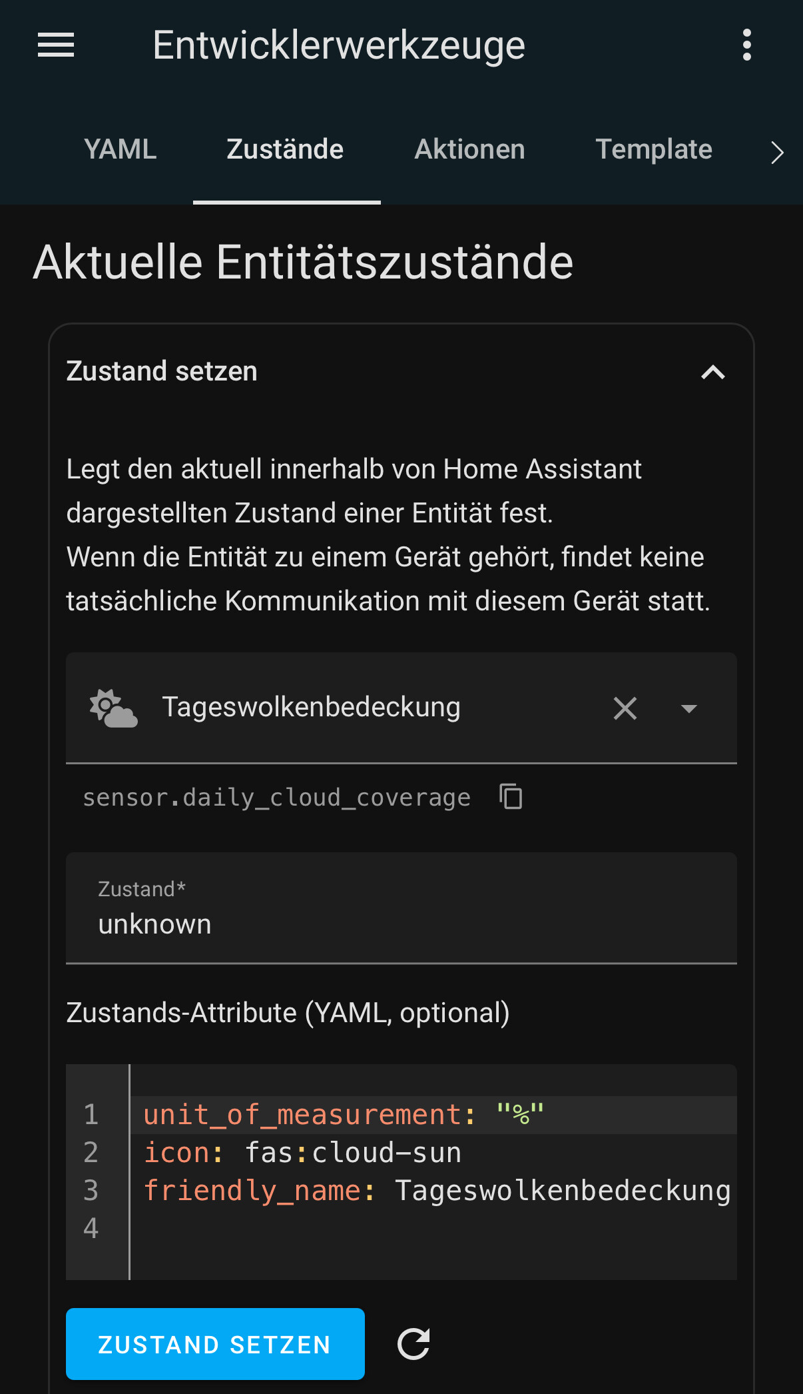Click the friendly_name line in the editor
The width and height of the screenshot is (803, 1394).
(x=436, y=1191)
